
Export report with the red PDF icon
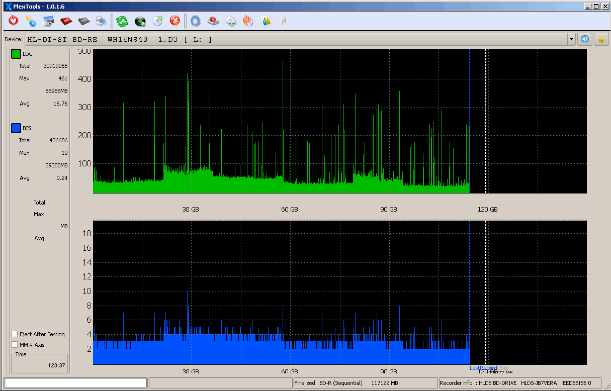coord(66,21)
